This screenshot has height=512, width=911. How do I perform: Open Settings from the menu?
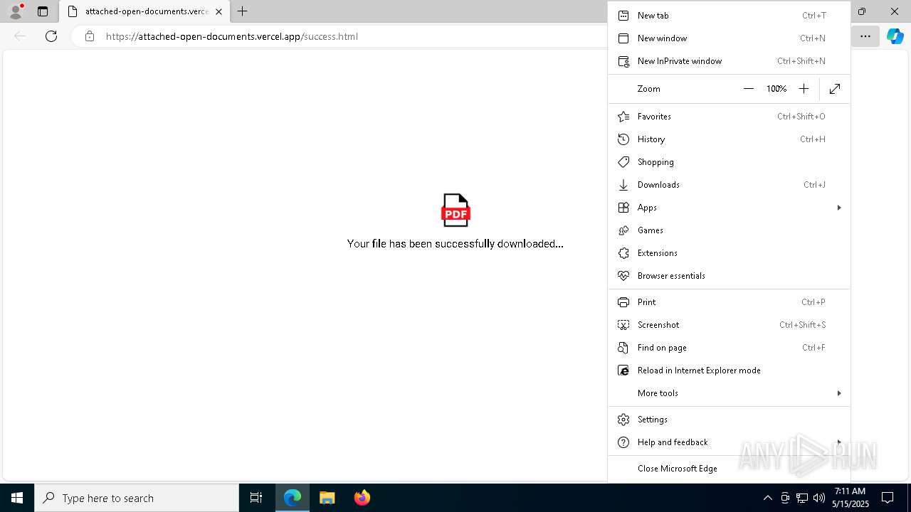point(729,420)
